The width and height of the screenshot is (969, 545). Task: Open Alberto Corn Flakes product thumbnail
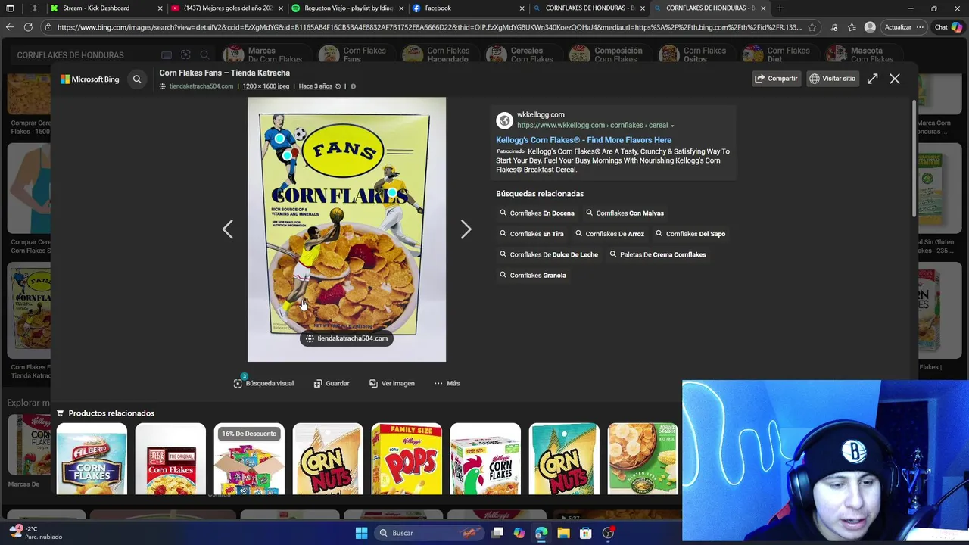pos(92,459)
